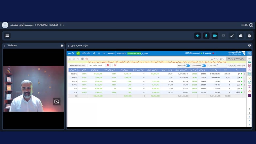Expand the first portfolio row chevron

[x=244, y=74]
